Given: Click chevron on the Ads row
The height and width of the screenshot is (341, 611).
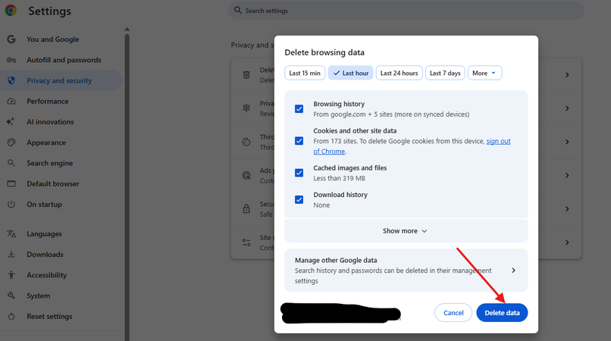Looking at the screenshot, I should pyautogui.click(x=567, y=175).
